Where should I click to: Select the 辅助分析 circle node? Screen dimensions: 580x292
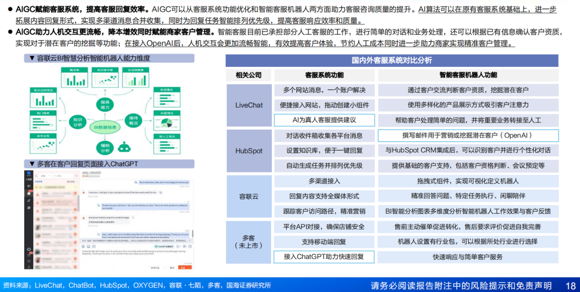pyautogui.click(x=105, y=148)
